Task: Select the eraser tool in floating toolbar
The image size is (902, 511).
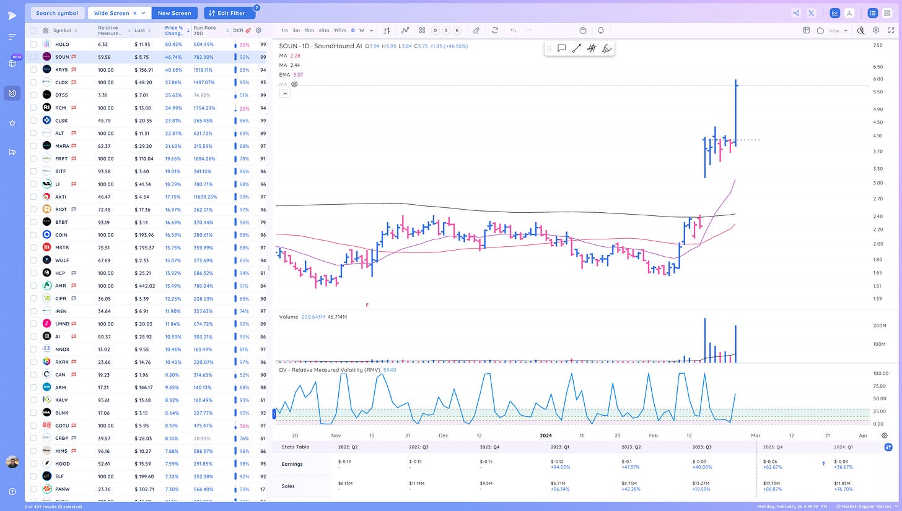Action: 606,48
